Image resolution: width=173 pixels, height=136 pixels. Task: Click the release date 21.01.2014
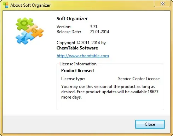(99, 32)
